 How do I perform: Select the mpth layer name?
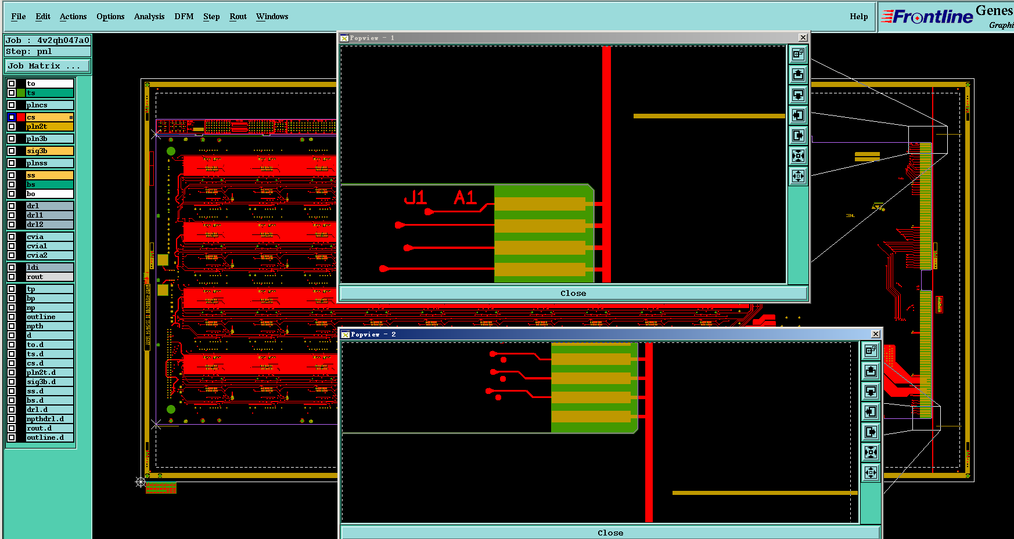pos(50,326)
